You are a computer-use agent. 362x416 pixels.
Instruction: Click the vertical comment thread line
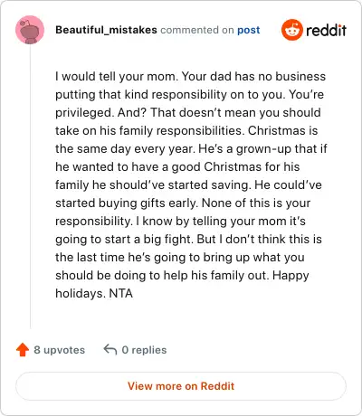click(x=30, y=187)
